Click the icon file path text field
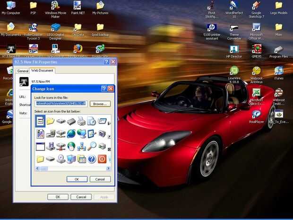The width and height of the screenshot is (293, 220). pos(61,104)
